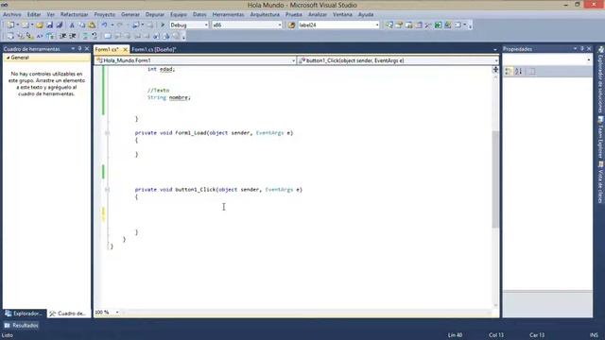Screen dimensions: 605x340
Task: Click the Display Object Member List icon
Action: [x=10, y=36]
